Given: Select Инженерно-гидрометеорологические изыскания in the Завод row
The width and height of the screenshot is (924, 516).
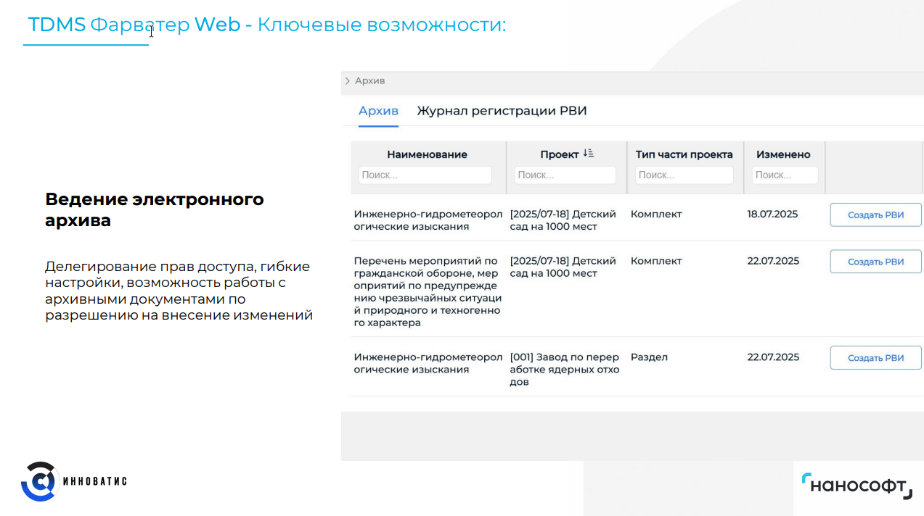Looking at the screenshot, I should (428, 363).
